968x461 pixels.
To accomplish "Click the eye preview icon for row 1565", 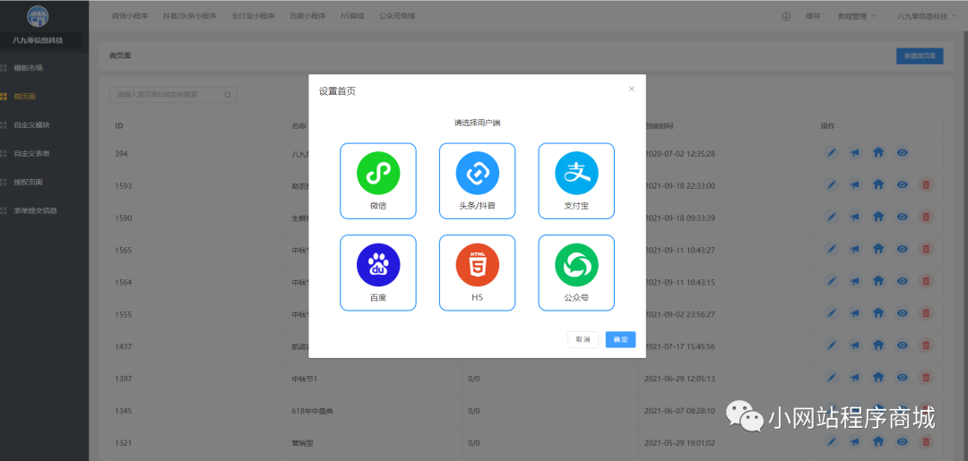I will click(902, 248).
